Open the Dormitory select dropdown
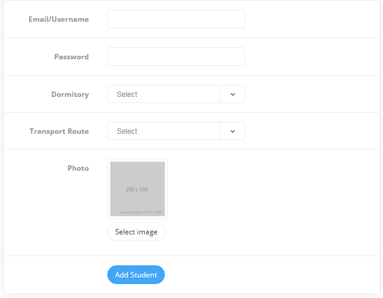This screenshot has width=383, height=298. pyautogui.click(x=176, y=94)
